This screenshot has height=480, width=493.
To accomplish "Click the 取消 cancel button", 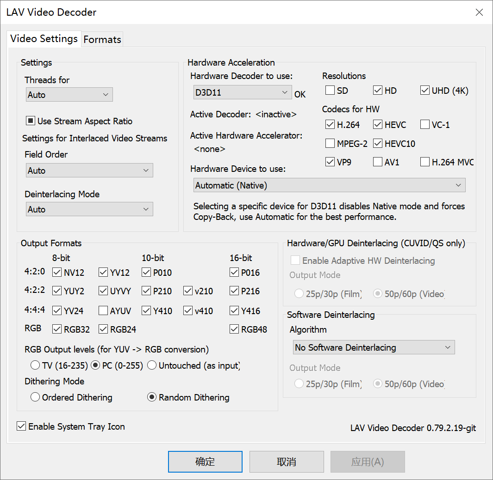I will (287, 462).
